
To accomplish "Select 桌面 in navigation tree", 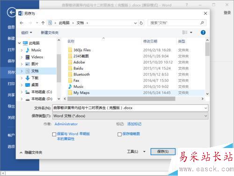I will click(x=35, y=85).
